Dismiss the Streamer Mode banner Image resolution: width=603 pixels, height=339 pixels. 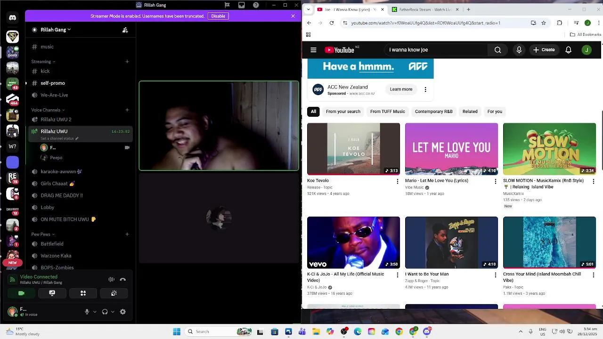point(293,16)
